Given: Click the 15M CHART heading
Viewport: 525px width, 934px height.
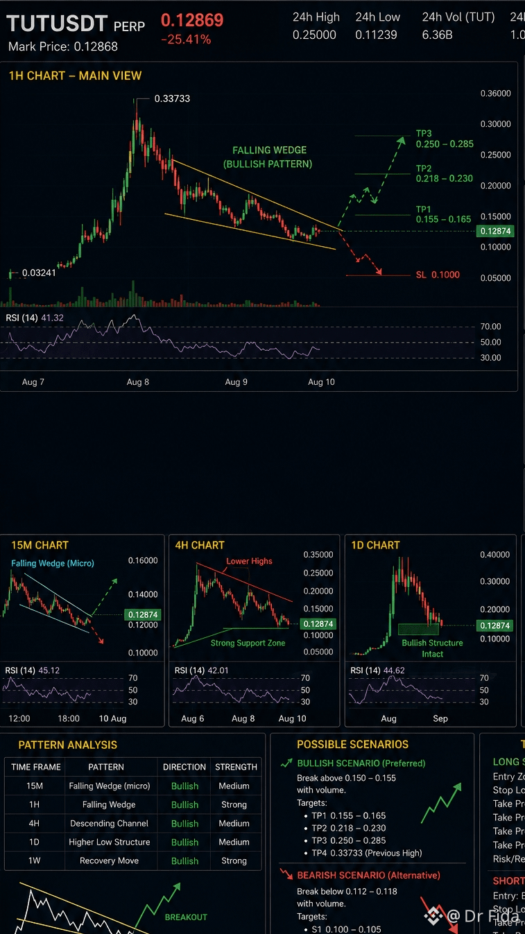Looking at the screenshot, I should pyautogui.click(x=40, y=545).
